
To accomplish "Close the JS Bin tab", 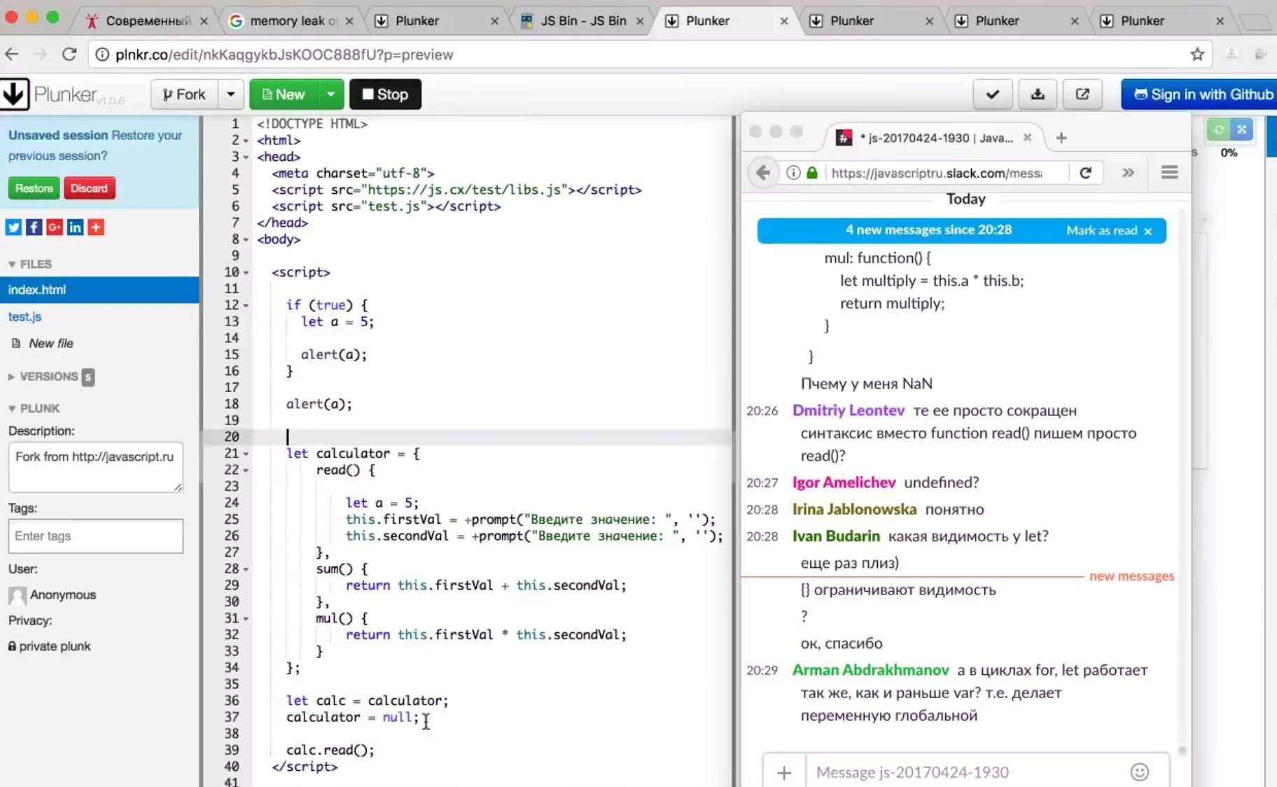I will point(639,21).
